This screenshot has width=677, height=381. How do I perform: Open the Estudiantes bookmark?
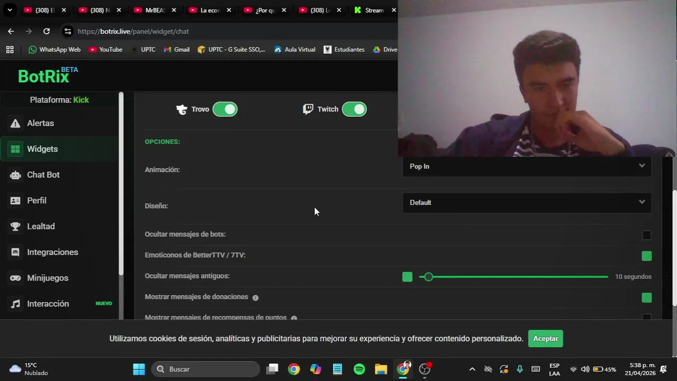pos(344,49)
